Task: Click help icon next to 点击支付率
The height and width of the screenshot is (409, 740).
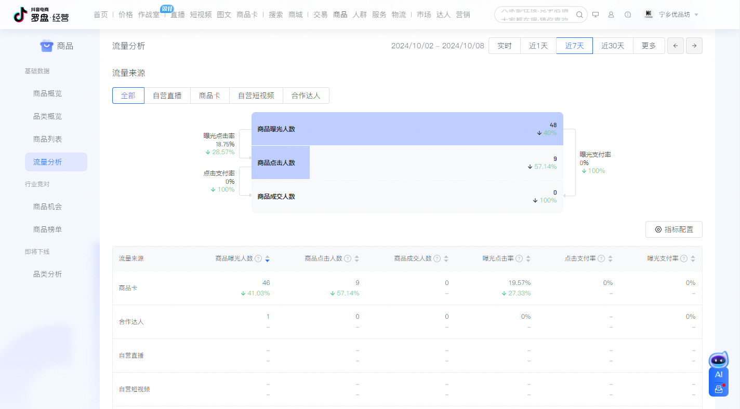Action: click(x=601, y=258)
